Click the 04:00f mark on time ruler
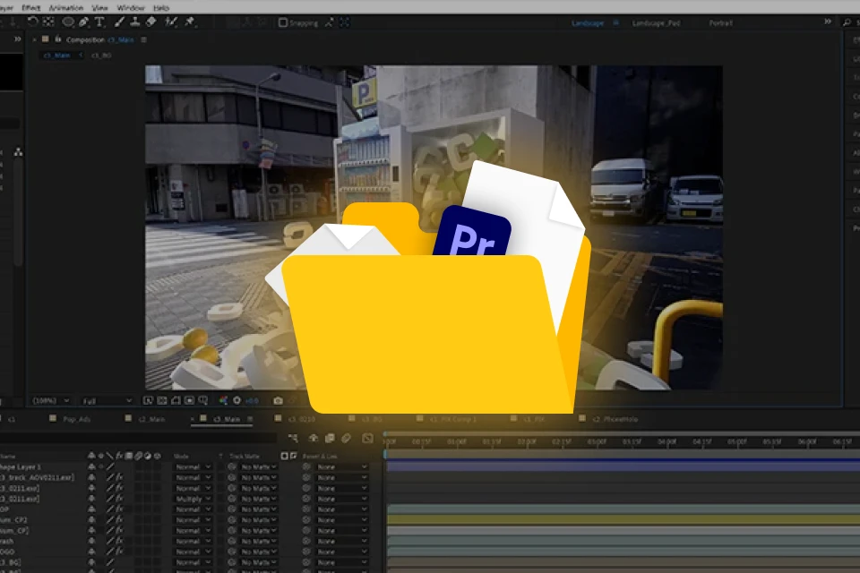The width and height of the screenshot is (860, 573). [x=666, y=441]
